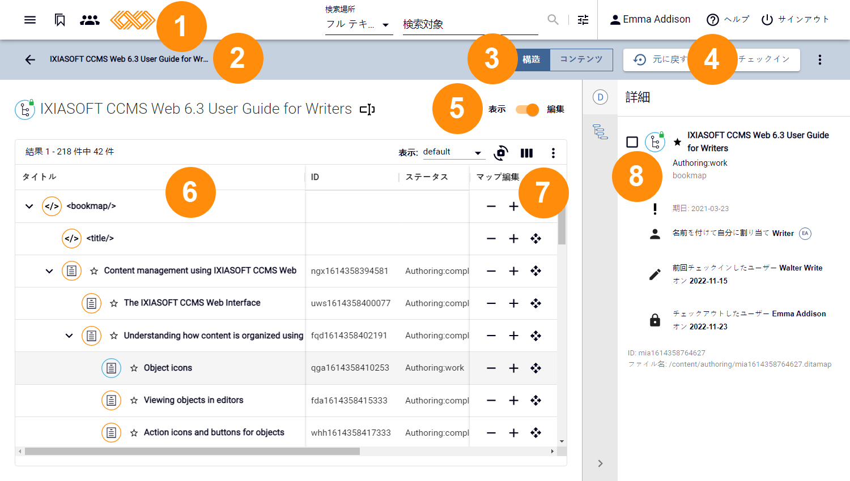Click minus on The IXIASOFT CCMS Web Interface row
The width and height of the screenshot is (850, 481).
(491, 303)
